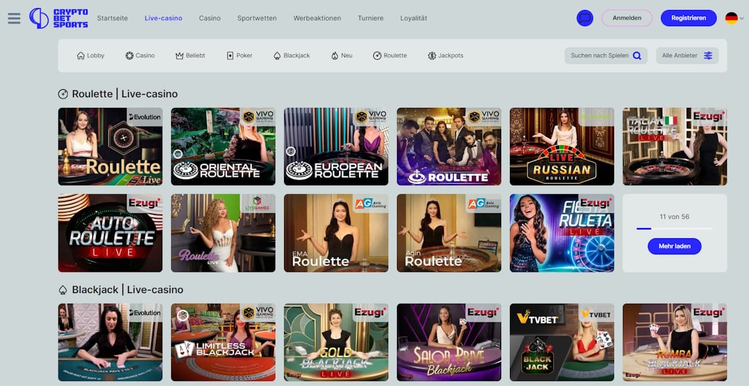Viewport: 749px width, 386px height.
Task: Open the Vivo European Roulette game
Action: pyautogui.click(x=336, y=147)
